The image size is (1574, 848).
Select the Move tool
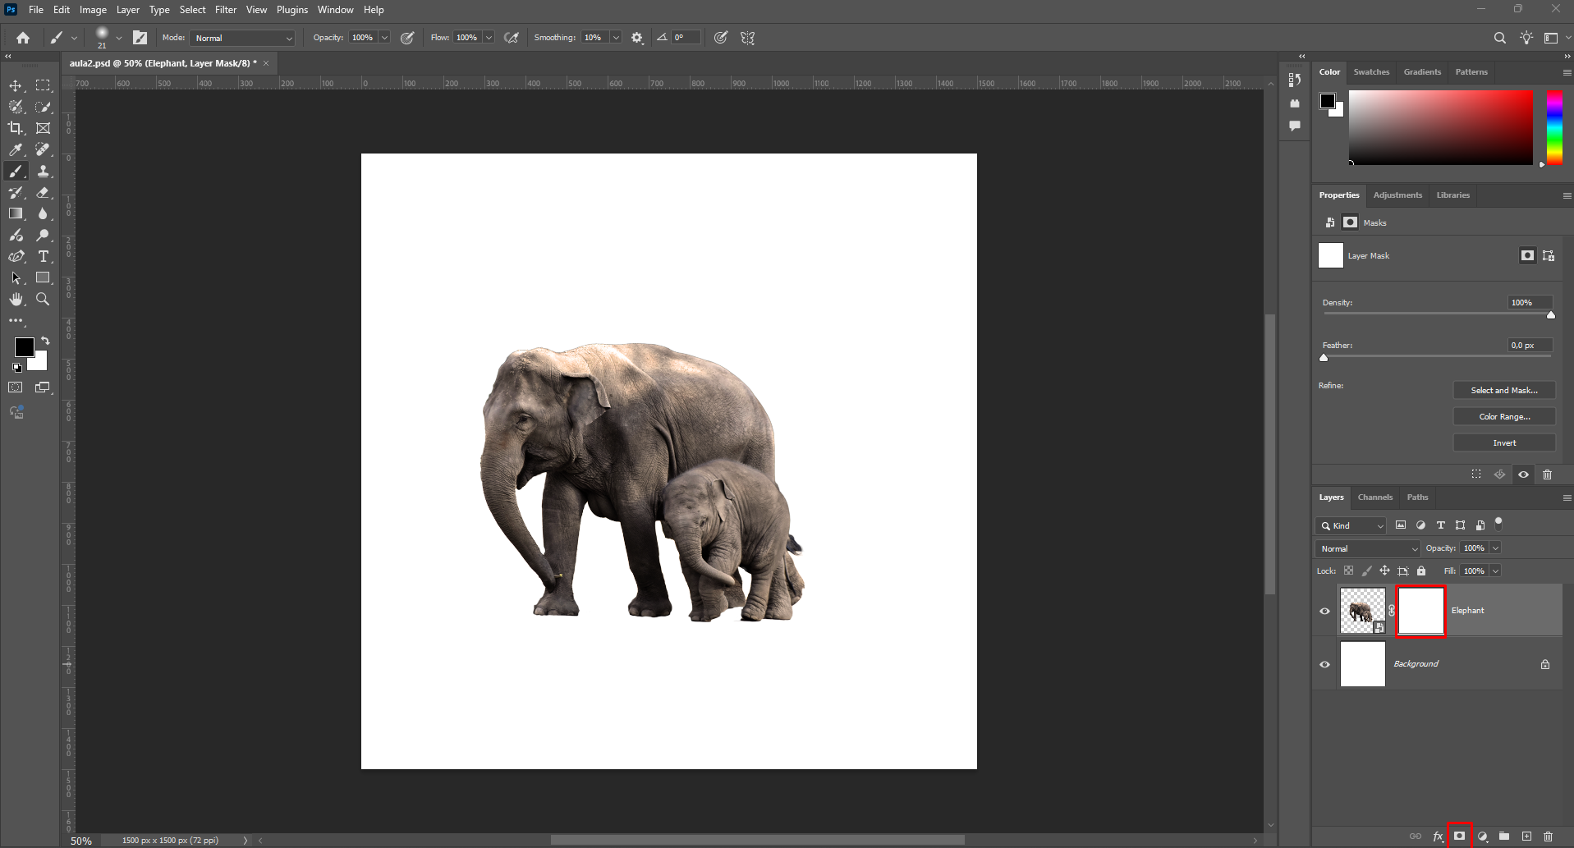[16, 85]
